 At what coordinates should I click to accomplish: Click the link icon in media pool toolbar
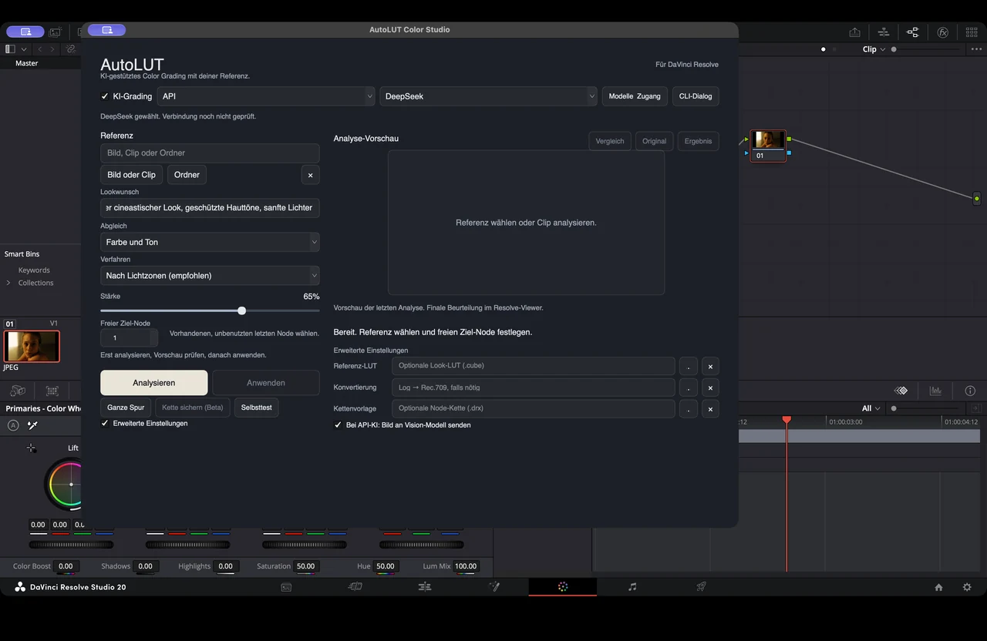[70, 49]
